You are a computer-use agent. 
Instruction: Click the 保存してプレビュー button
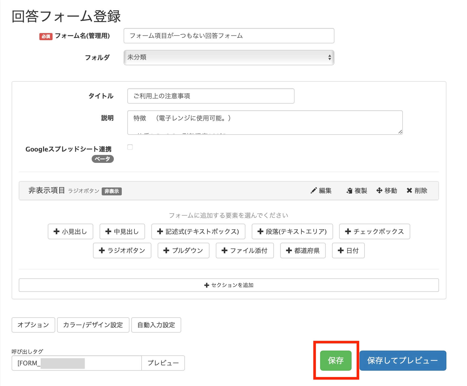point(403,360)
